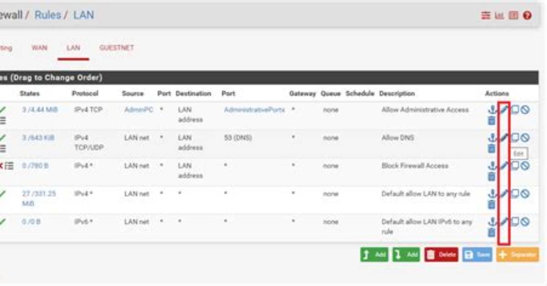
Task: Open the status bar-chart icon in header
Action: tap(500, 16)
